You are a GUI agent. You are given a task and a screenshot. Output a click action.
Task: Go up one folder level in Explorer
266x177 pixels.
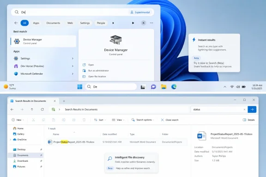(x=32, y=109)
